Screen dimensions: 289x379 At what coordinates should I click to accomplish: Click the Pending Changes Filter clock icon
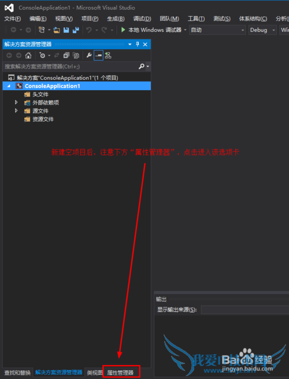[x=42, y=55]
